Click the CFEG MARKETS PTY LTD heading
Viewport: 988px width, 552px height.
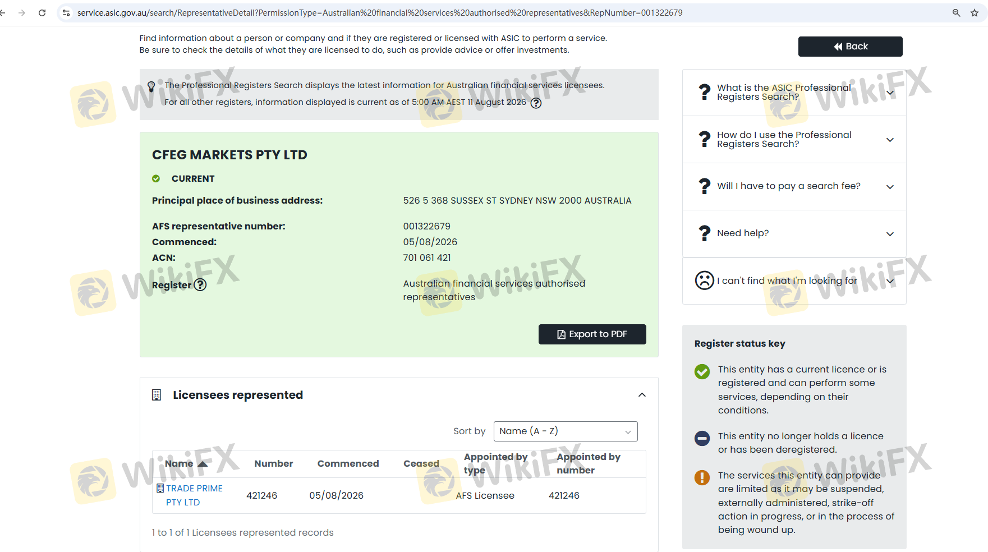pos(229,155)
